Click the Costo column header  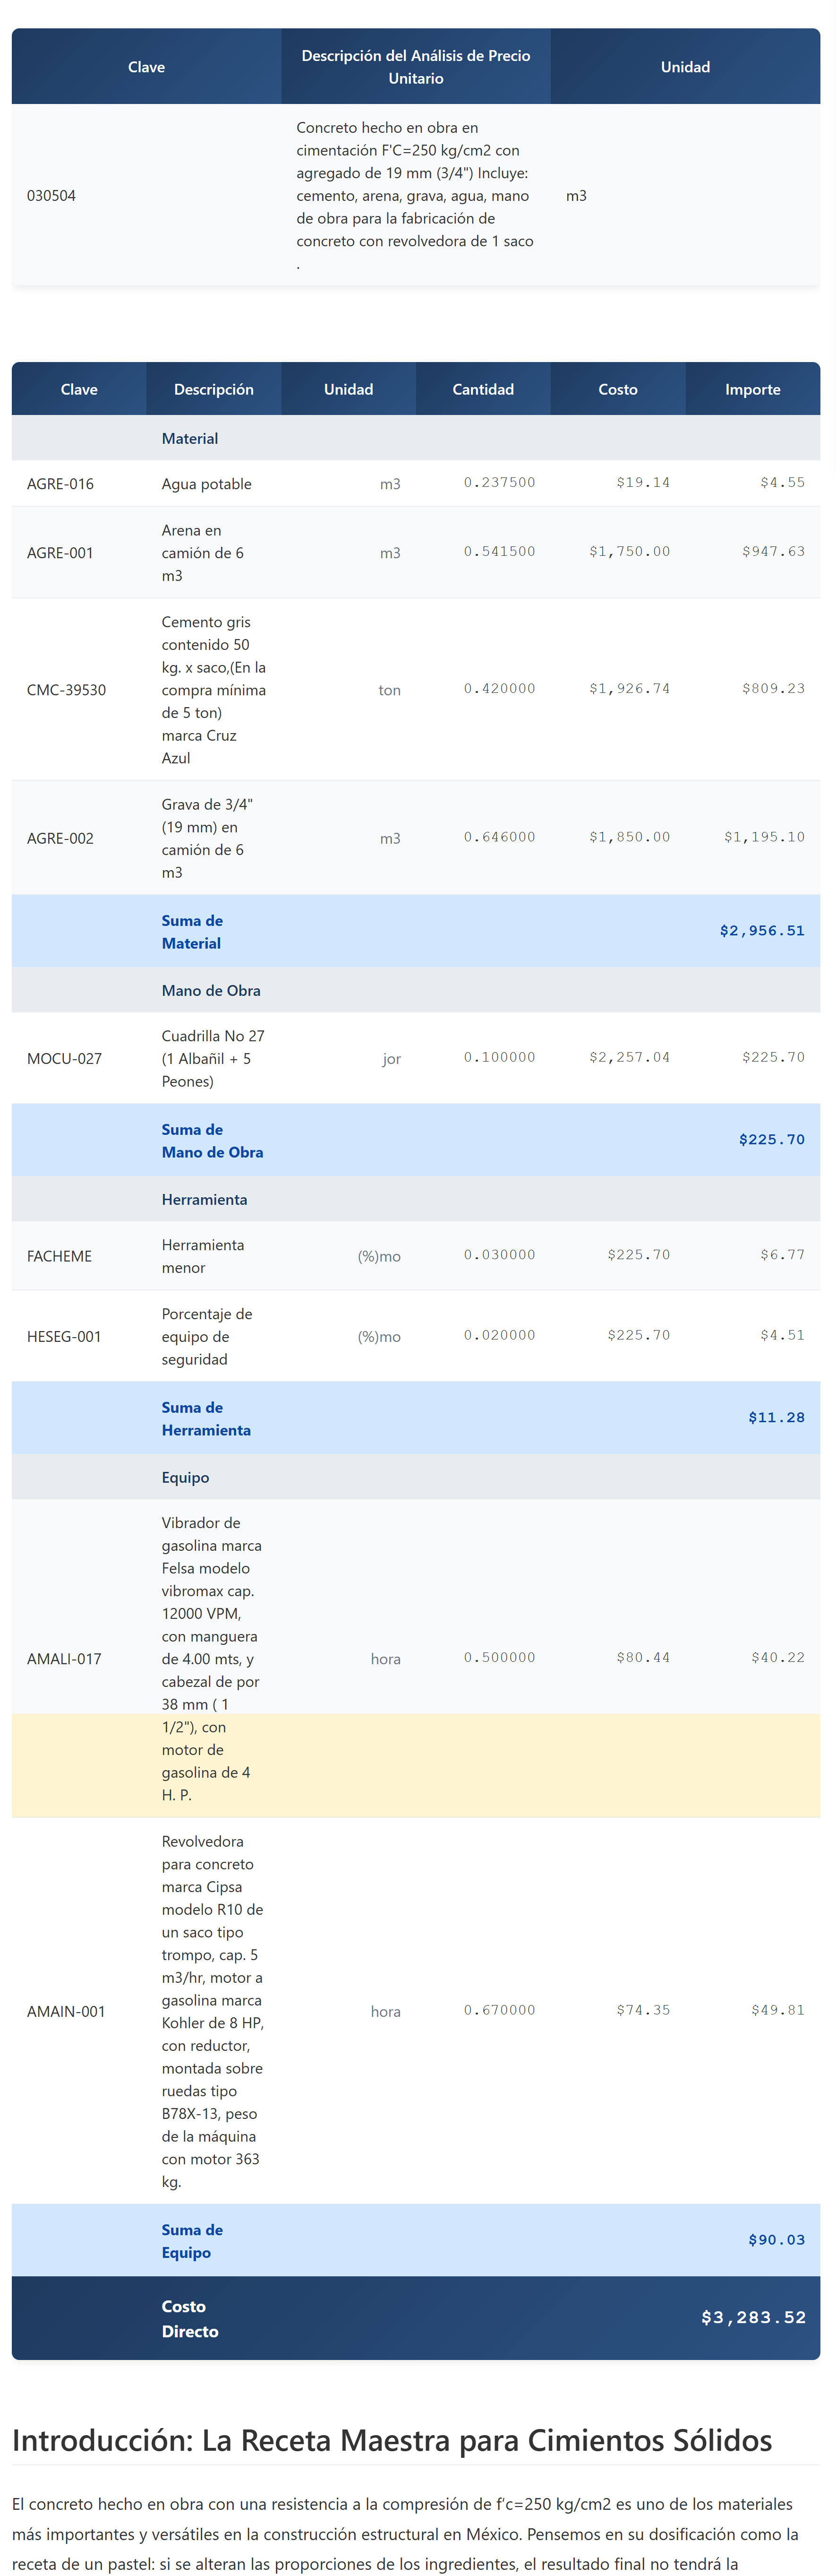point(617,390)
